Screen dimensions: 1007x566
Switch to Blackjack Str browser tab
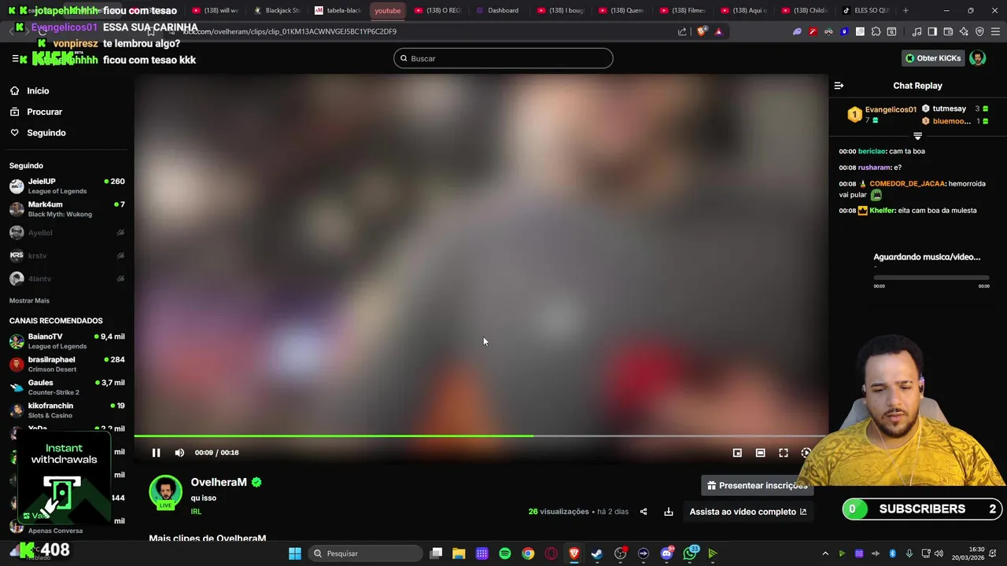(x=277, y=10)
